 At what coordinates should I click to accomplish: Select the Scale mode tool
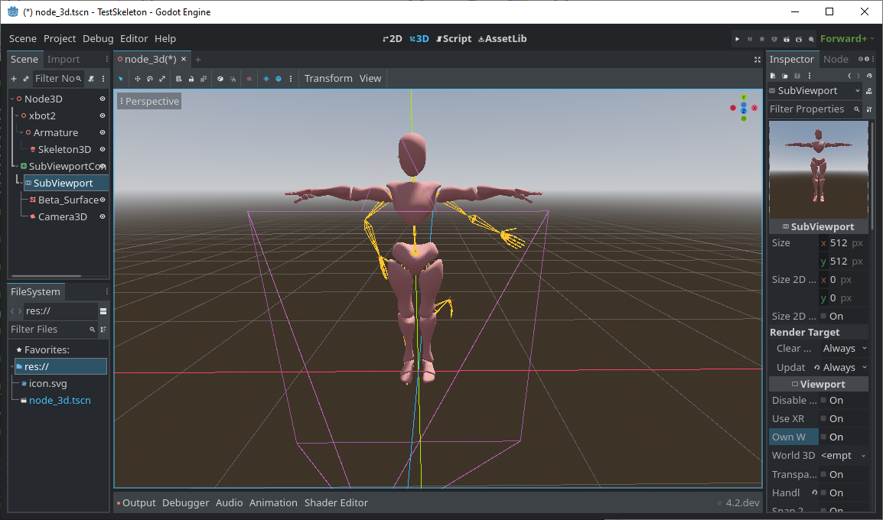click(161, 79)
